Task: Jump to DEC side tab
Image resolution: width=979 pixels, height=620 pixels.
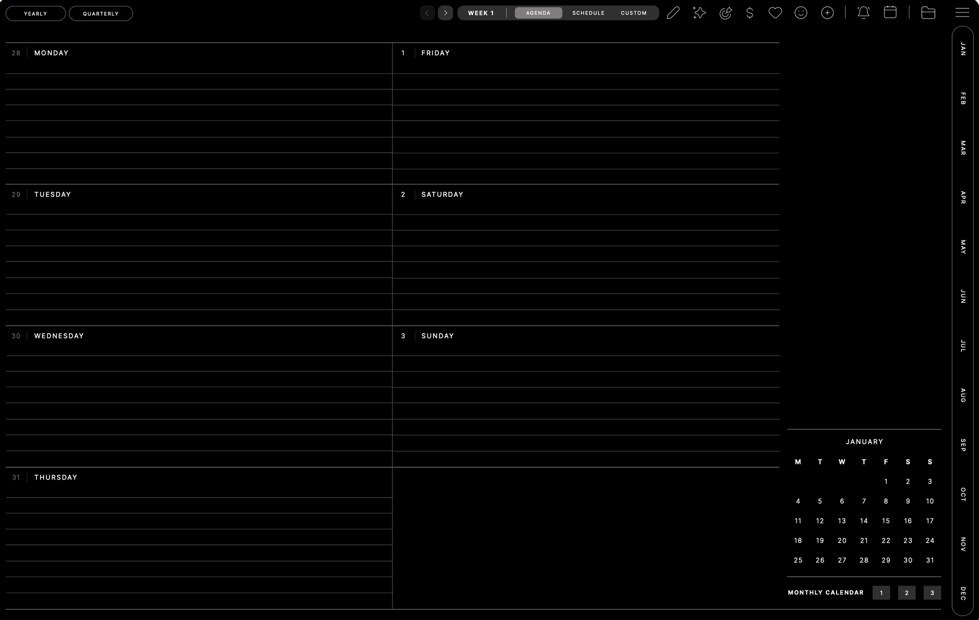Action: (963, 593)
